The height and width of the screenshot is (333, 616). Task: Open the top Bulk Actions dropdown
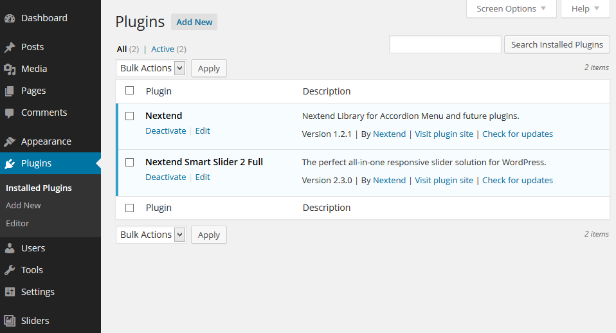[x=151, y=68]
